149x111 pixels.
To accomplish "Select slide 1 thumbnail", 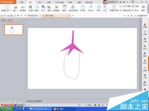I will [14, 30].
